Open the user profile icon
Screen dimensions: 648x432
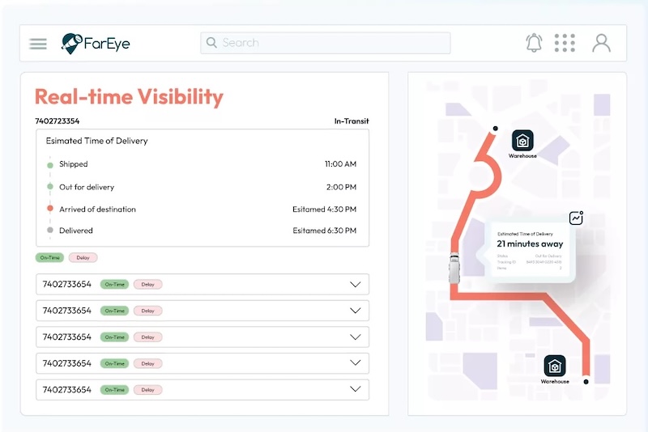click(x=601, y=43)
